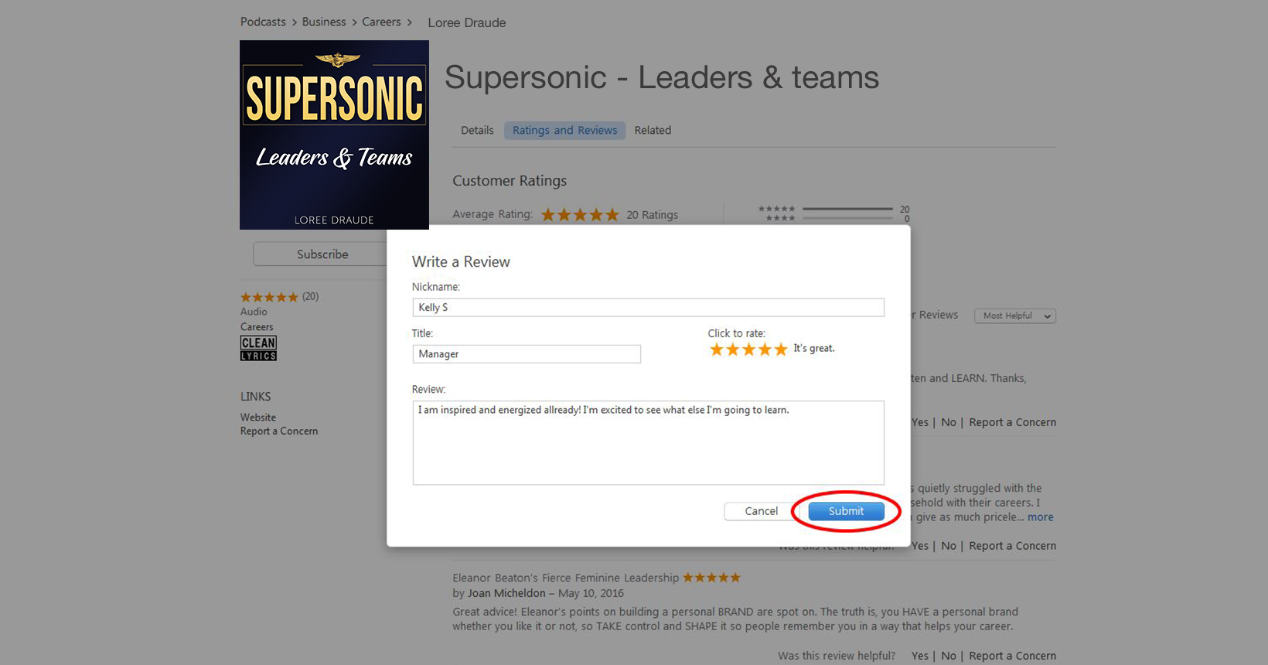Select the fifth rating star in dialog
The width and height of the screenshot is (1268, 665).
781,350
